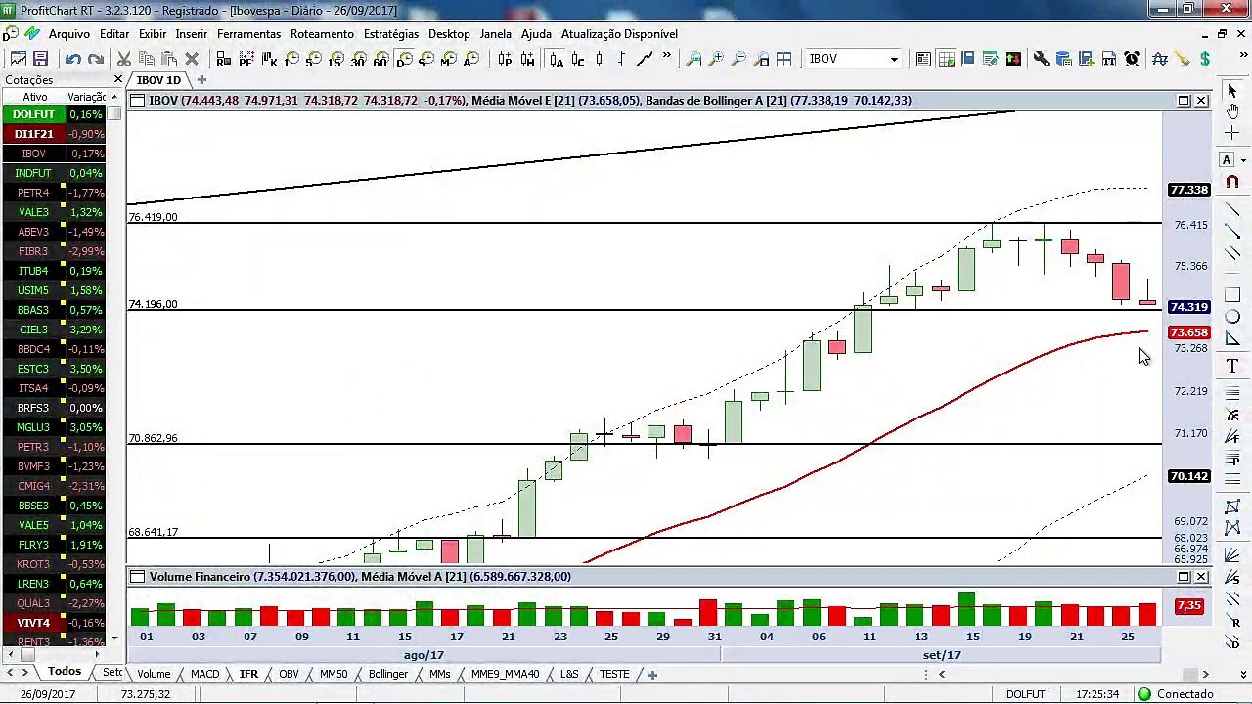
Task: Click the X delete icon in toolbar
Action: coord(192,60)
